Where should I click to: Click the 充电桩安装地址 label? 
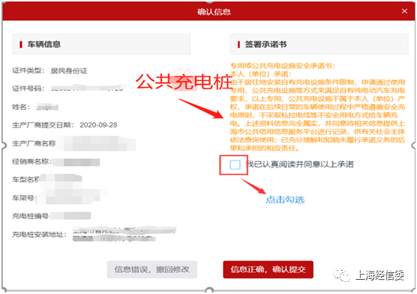pyautogui.click(x=39, y=235)
